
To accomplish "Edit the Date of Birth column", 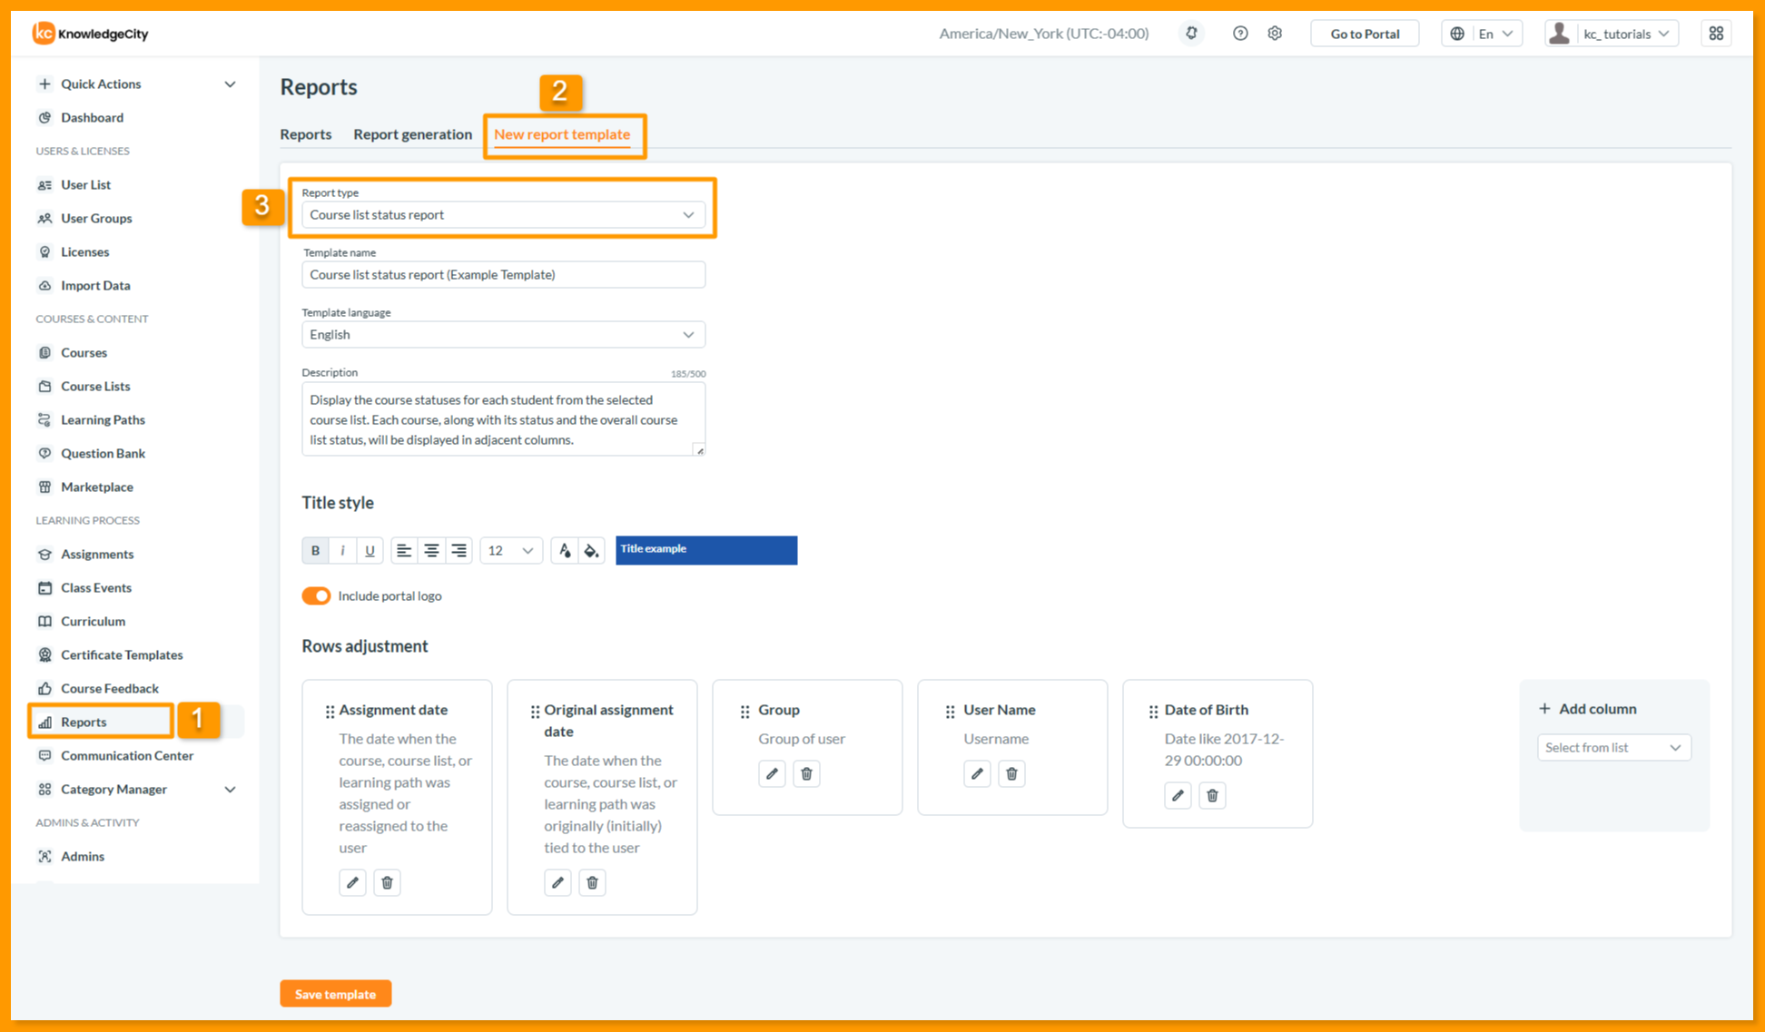I will (x=1178, y=795).
